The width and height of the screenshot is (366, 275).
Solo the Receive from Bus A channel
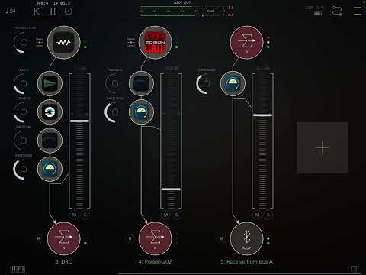(268, 215)
